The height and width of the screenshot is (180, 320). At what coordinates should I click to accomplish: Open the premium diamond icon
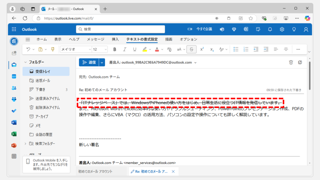tap(234, 29)
